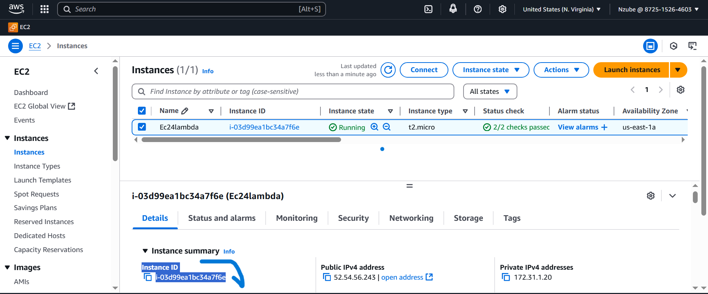708x294 pixels.
Task: Open Dashboard in the sidebar
Action: coord(31,93)
